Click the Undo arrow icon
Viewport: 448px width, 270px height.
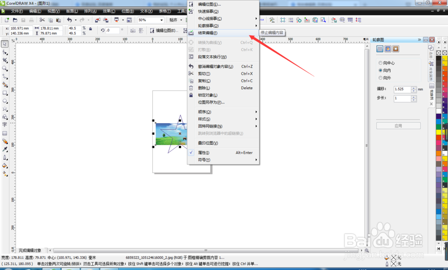point(69,20)
